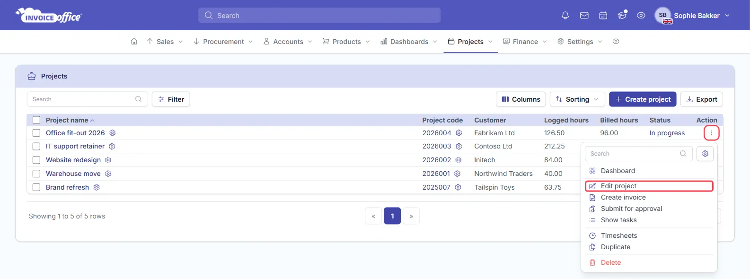Click gear icon next to Warehouse move
The height and width of the screenshot is (279, 750).
pos(108,174)
